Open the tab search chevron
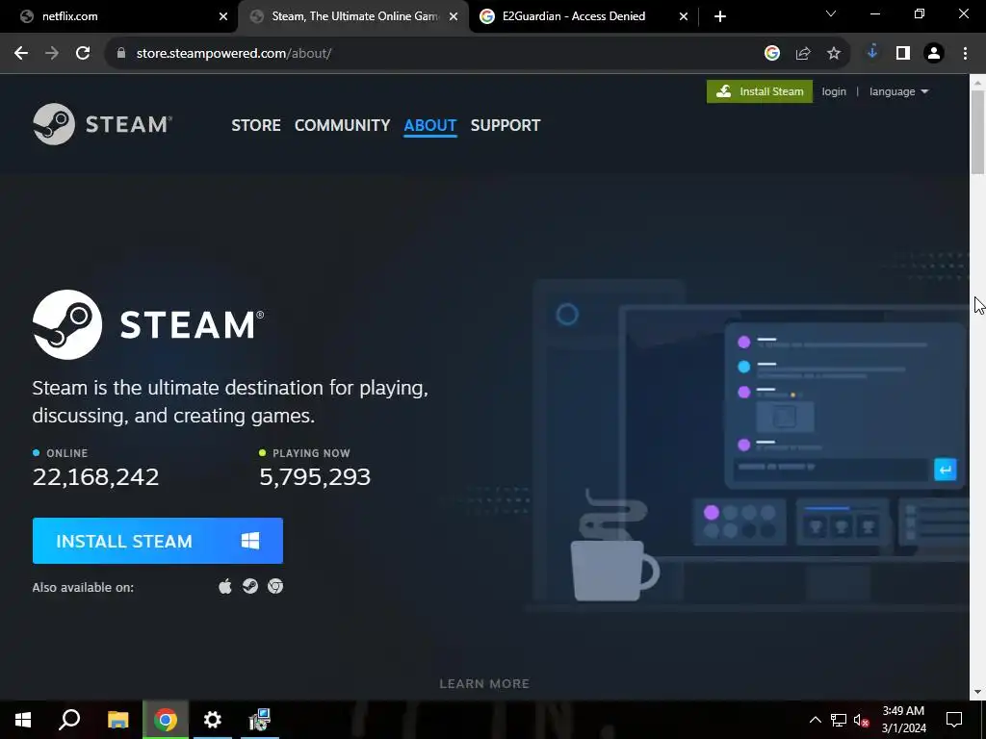 point(831,13)
